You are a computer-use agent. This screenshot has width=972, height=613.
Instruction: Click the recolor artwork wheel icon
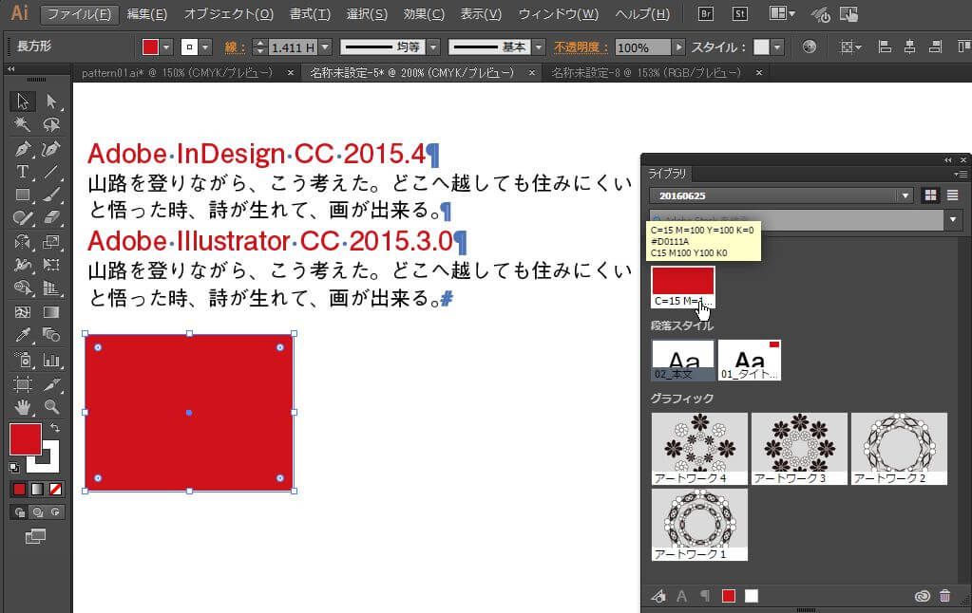pos(809,46)
